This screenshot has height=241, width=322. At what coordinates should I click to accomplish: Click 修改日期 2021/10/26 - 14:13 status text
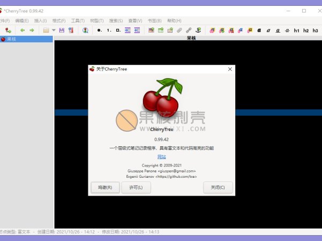point(131,232)
